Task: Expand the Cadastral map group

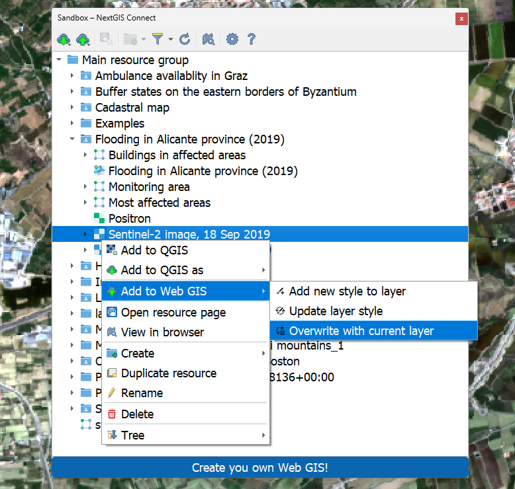Action: click(x=72, y=107)
